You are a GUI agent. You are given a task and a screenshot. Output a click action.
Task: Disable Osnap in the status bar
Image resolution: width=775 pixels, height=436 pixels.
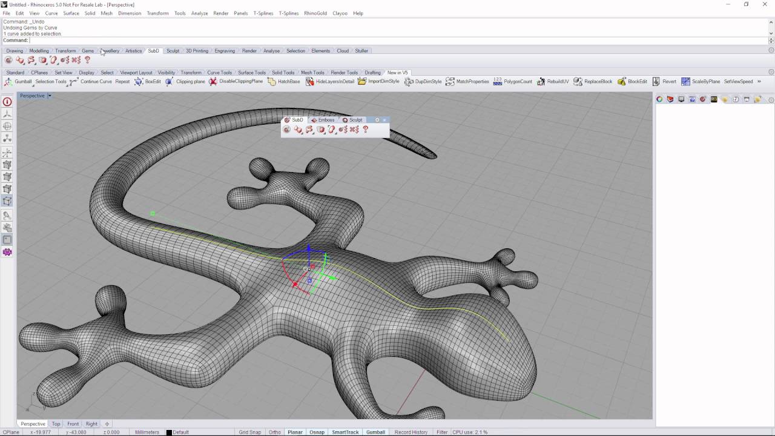point(317,432)
